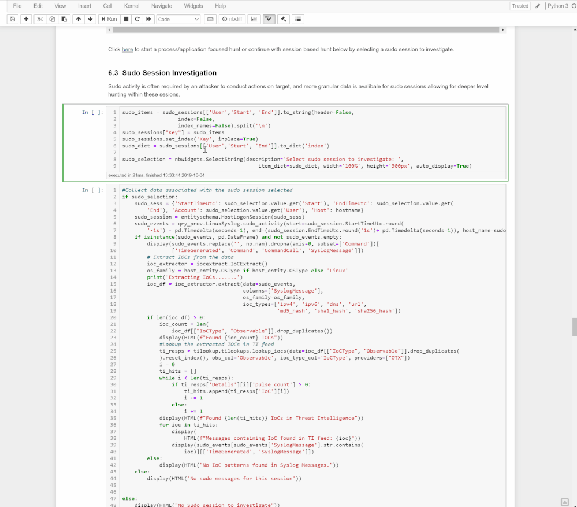577x507 pixels.
Task: Paste cells below icon
Action: pyautogui.click(x=64, y=19)
